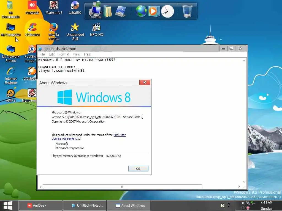The image size is (282, 211).
Task: Open the AIMP3 desktop shortcut
Action: pos(11,95)
